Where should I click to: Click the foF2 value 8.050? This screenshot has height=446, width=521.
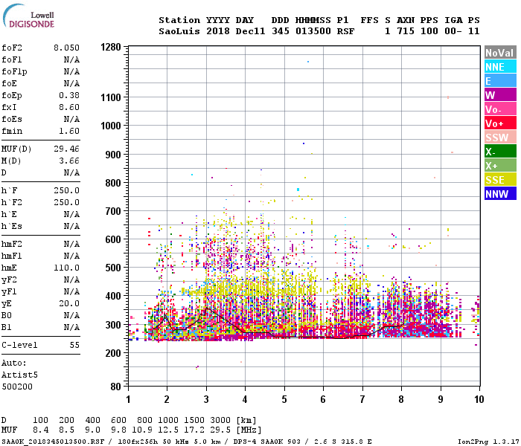click(66, 48)
